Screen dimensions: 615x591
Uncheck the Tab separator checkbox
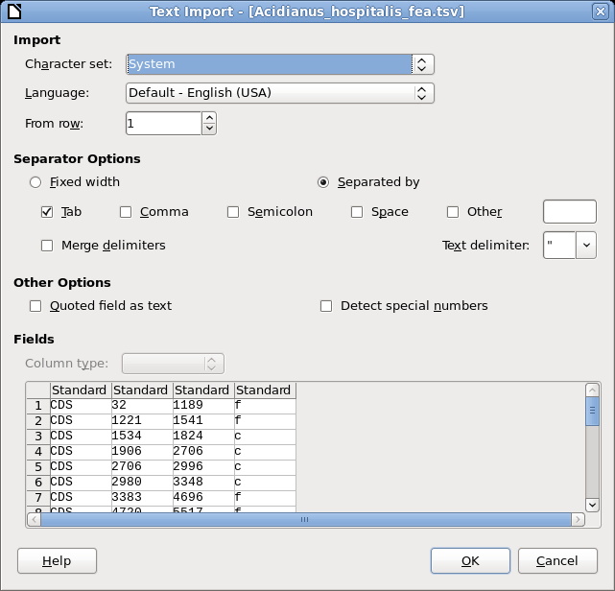pos(47,212)
